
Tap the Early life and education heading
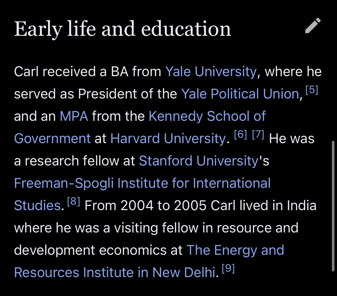122,29
